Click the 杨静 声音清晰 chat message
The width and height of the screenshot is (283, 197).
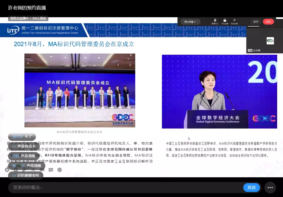pos(24,156)
